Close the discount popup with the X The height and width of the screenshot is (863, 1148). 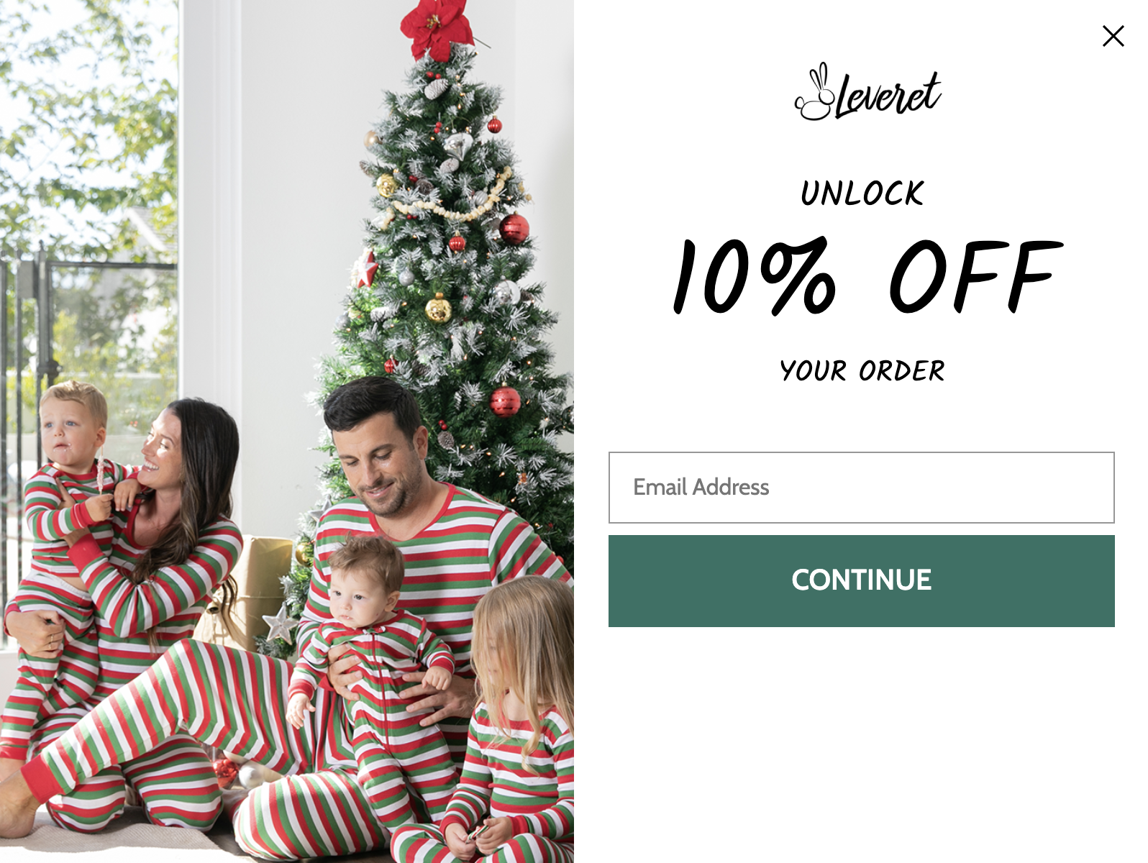(x=1113, y=36)
